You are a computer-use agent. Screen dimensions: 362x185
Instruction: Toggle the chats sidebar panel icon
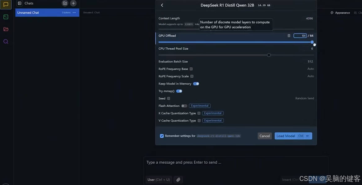coord(20,3)
